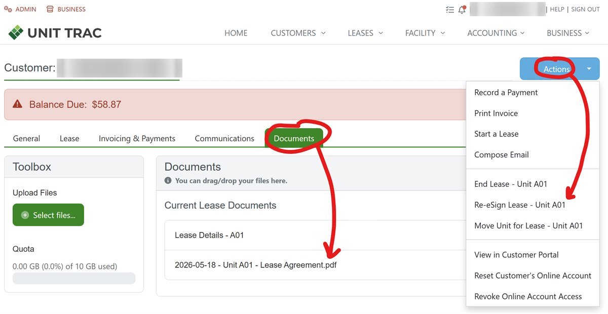
Task: Click Select files upload button
Action: (x=48, y=215)
